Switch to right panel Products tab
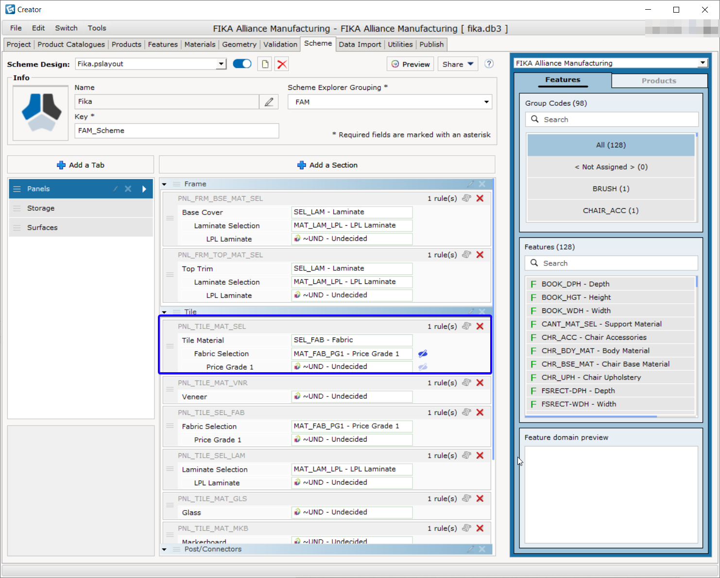 (x=659, y=81)
